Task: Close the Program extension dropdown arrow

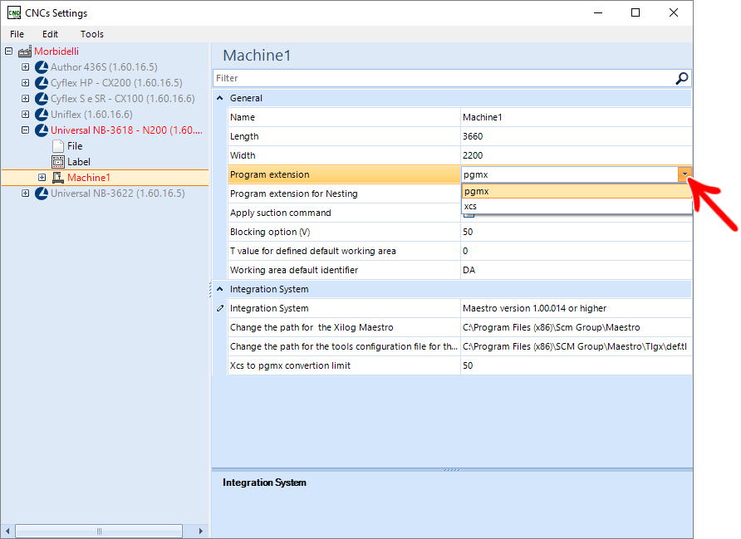Action: pos(685,174)
